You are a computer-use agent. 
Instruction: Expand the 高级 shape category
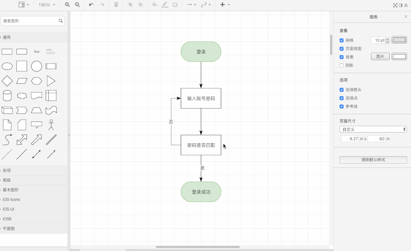7,180
